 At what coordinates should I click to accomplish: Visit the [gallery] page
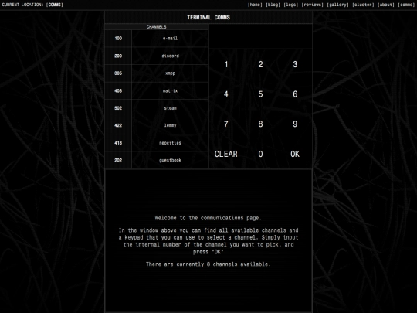coord(337,5)
